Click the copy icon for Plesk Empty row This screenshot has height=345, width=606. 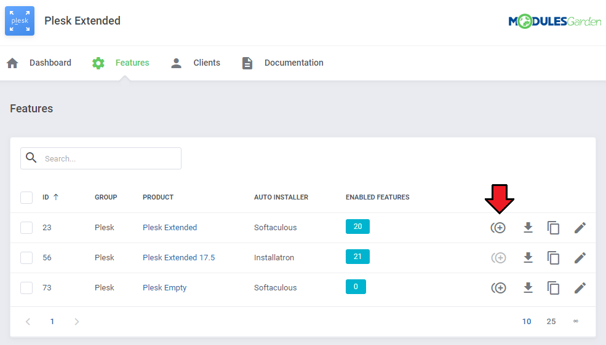[x=554, y=288]
